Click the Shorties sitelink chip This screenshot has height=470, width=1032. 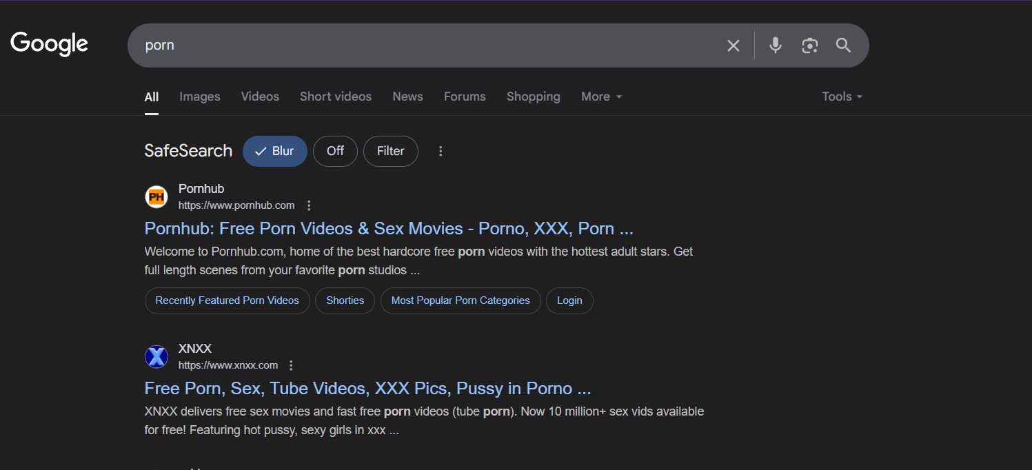tap(345, 300)
